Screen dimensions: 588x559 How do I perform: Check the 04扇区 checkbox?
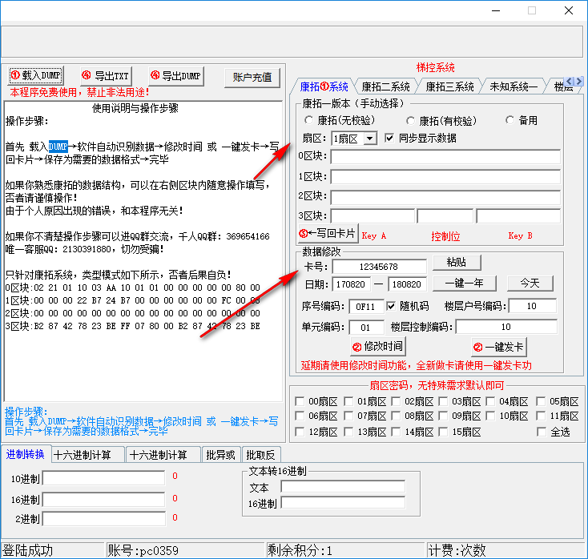pos(490,401)
